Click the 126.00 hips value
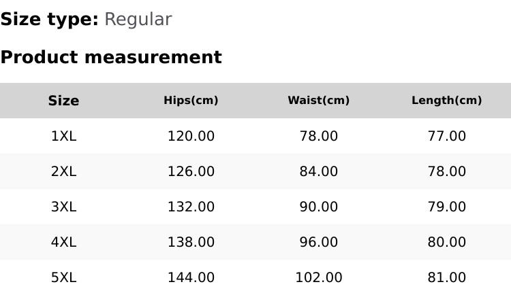Screen dimensions: 511x295 (191, 171)
